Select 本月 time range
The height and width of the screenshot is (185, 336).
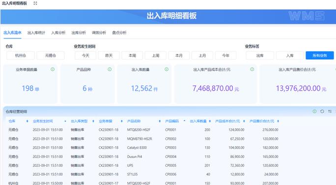[179, 56]
